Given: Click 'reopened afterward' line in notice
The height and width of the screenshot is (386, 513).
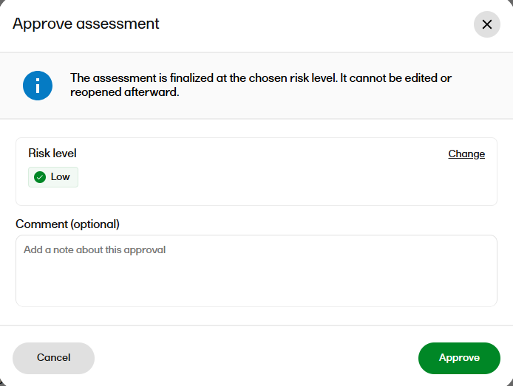Looking at the screenshot, I should 125,92.
